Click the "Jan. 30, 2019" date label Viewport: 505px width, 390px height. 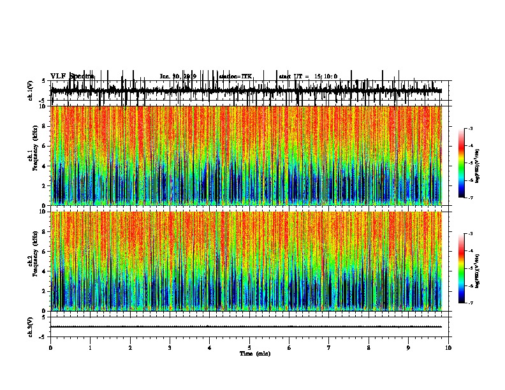tap(178, 76)
